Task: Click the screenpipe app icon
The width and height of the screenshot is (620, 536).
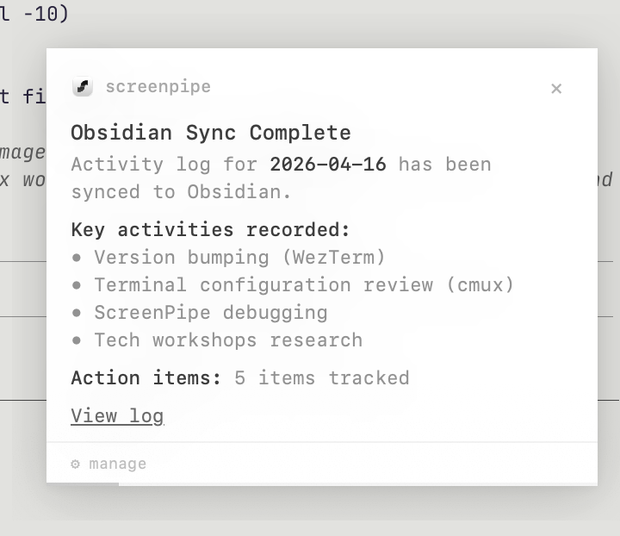Action: click(82, 87)
